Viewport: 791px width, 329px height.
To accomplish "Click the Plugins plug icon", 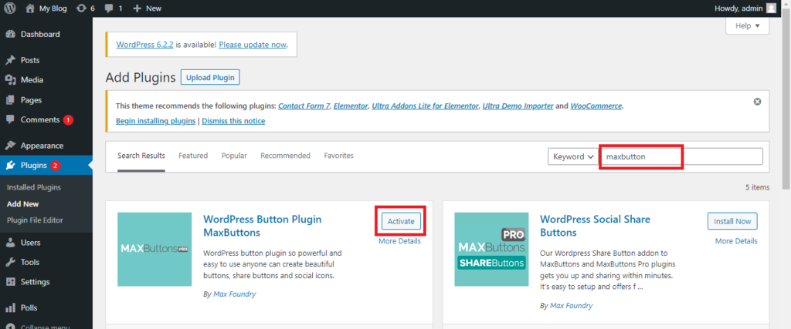I will 10,165.
